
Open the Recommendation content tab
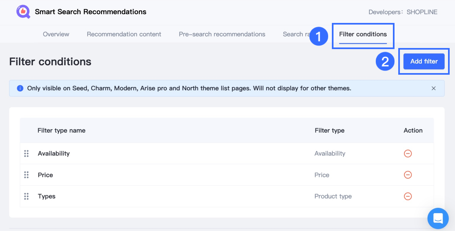(x=124, y=34)
